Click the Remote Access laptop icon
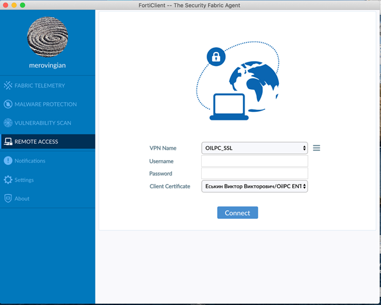The image size is (381, 305). coord(8,142)
